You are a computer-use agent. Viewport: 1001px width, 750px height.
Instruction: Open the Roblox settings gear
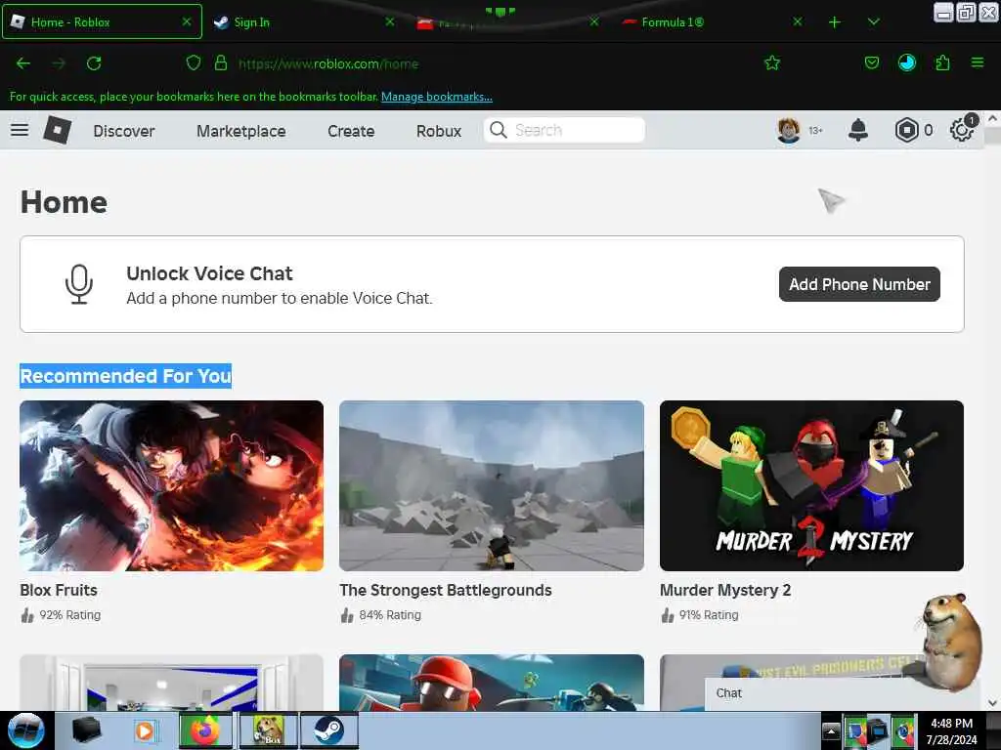coord(962,130)
